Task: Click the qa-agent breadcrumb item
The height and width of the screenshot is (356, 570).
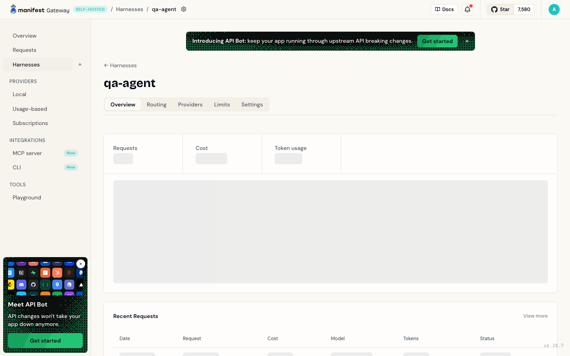Action: 164,9
